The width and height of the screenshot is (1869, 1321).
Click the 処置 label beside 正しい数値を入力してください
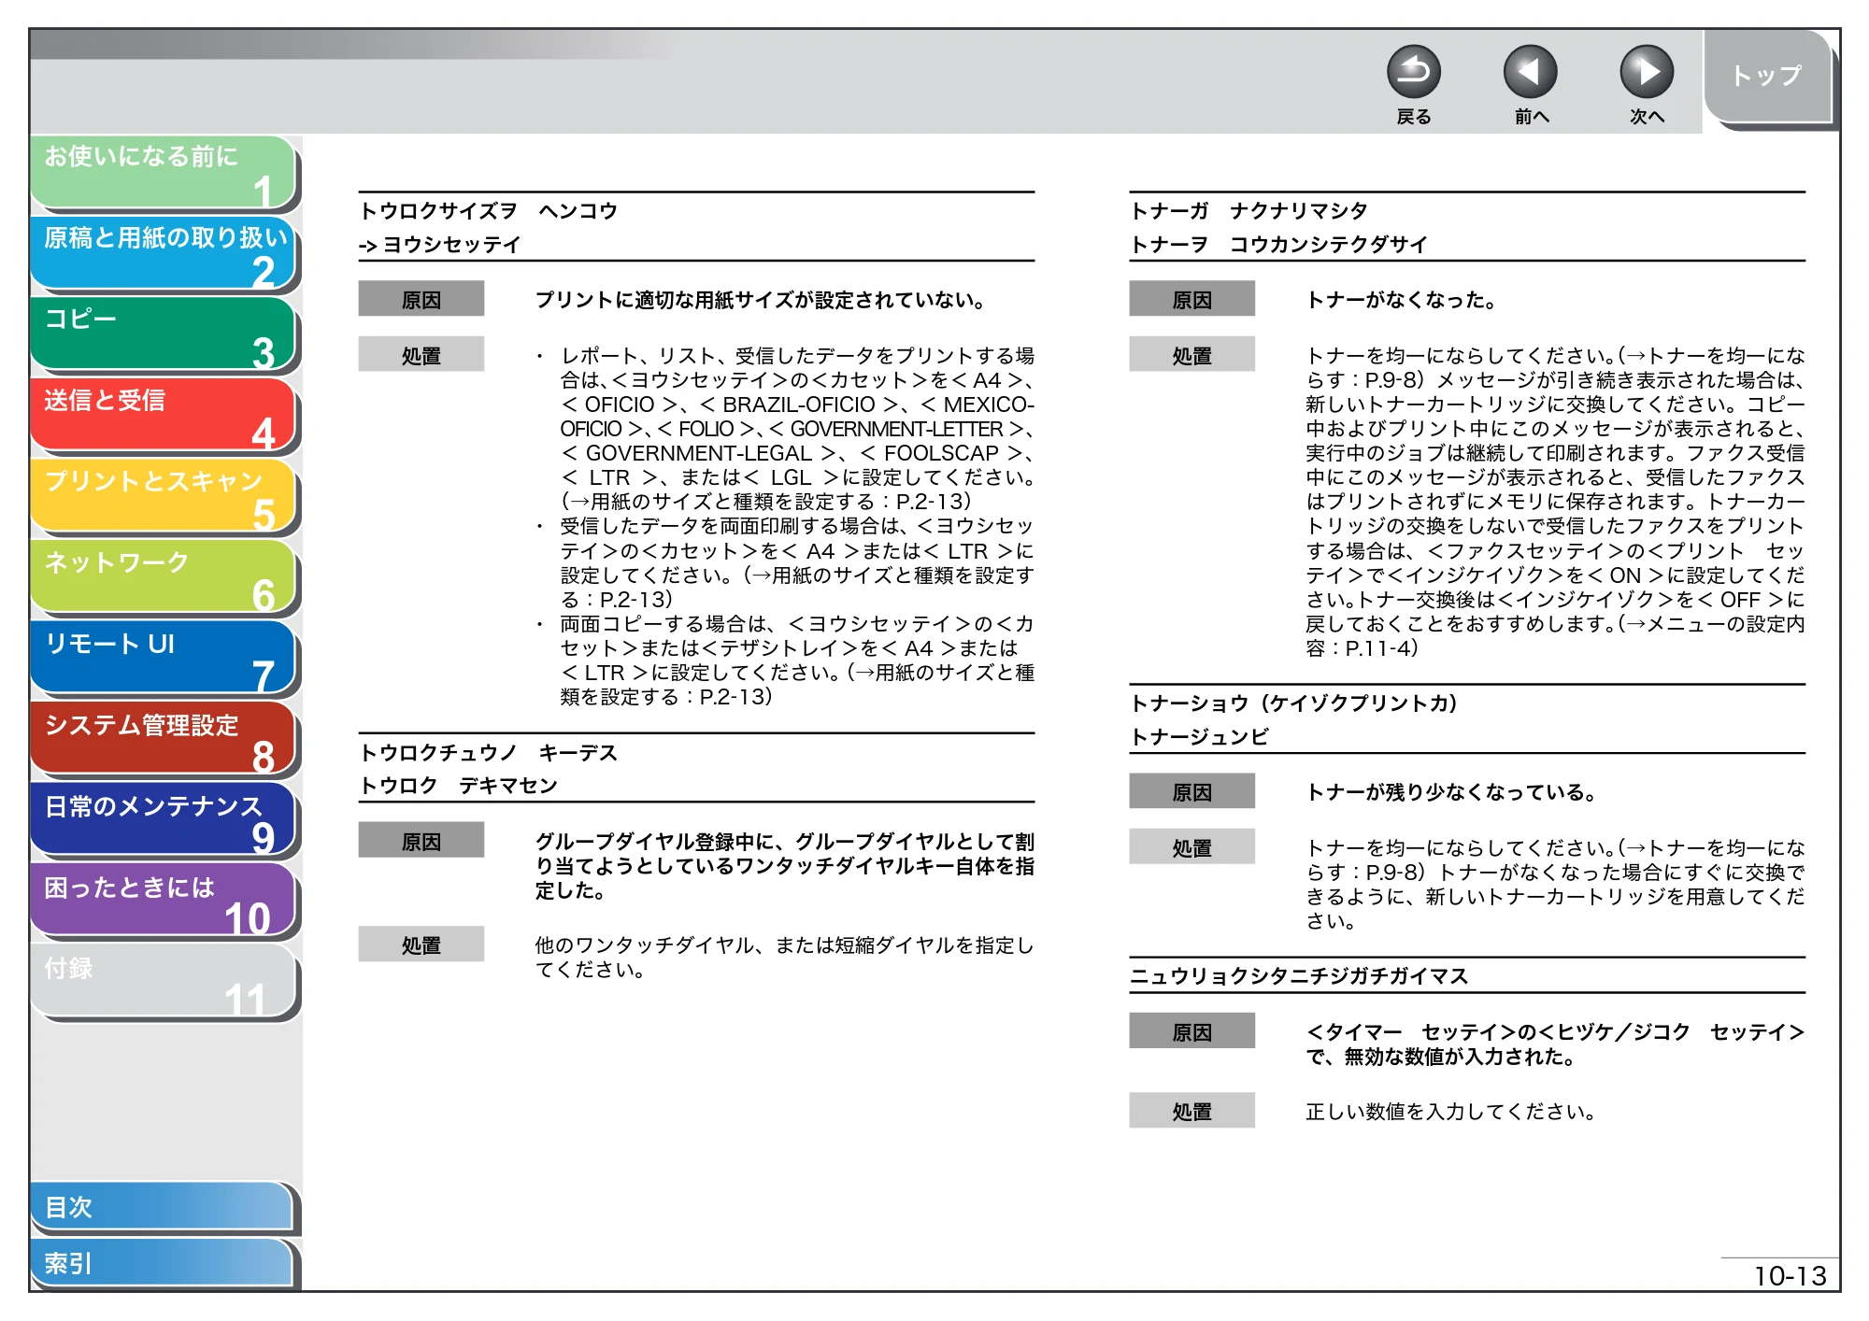(x=1191, y=1112)
